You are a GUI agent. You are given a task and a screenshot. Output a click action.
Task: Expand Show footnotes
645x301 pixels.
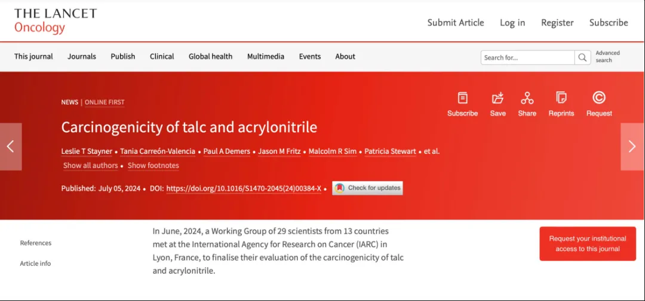(x=153, y=166)
